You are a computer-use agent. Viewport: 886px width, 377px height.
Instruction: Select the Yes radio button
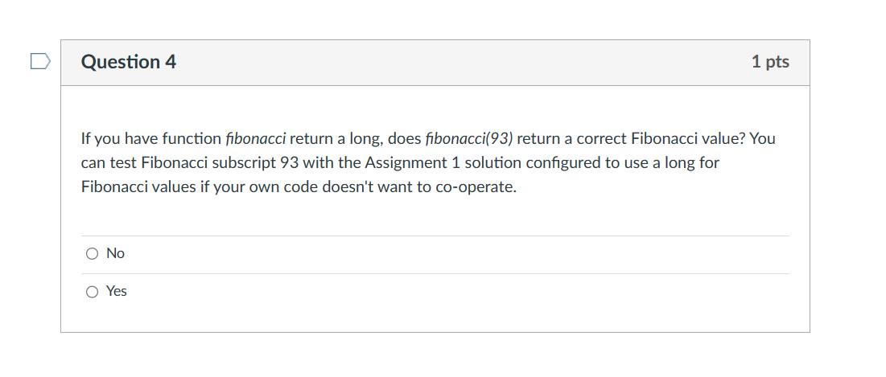click(x=92, y=292)
